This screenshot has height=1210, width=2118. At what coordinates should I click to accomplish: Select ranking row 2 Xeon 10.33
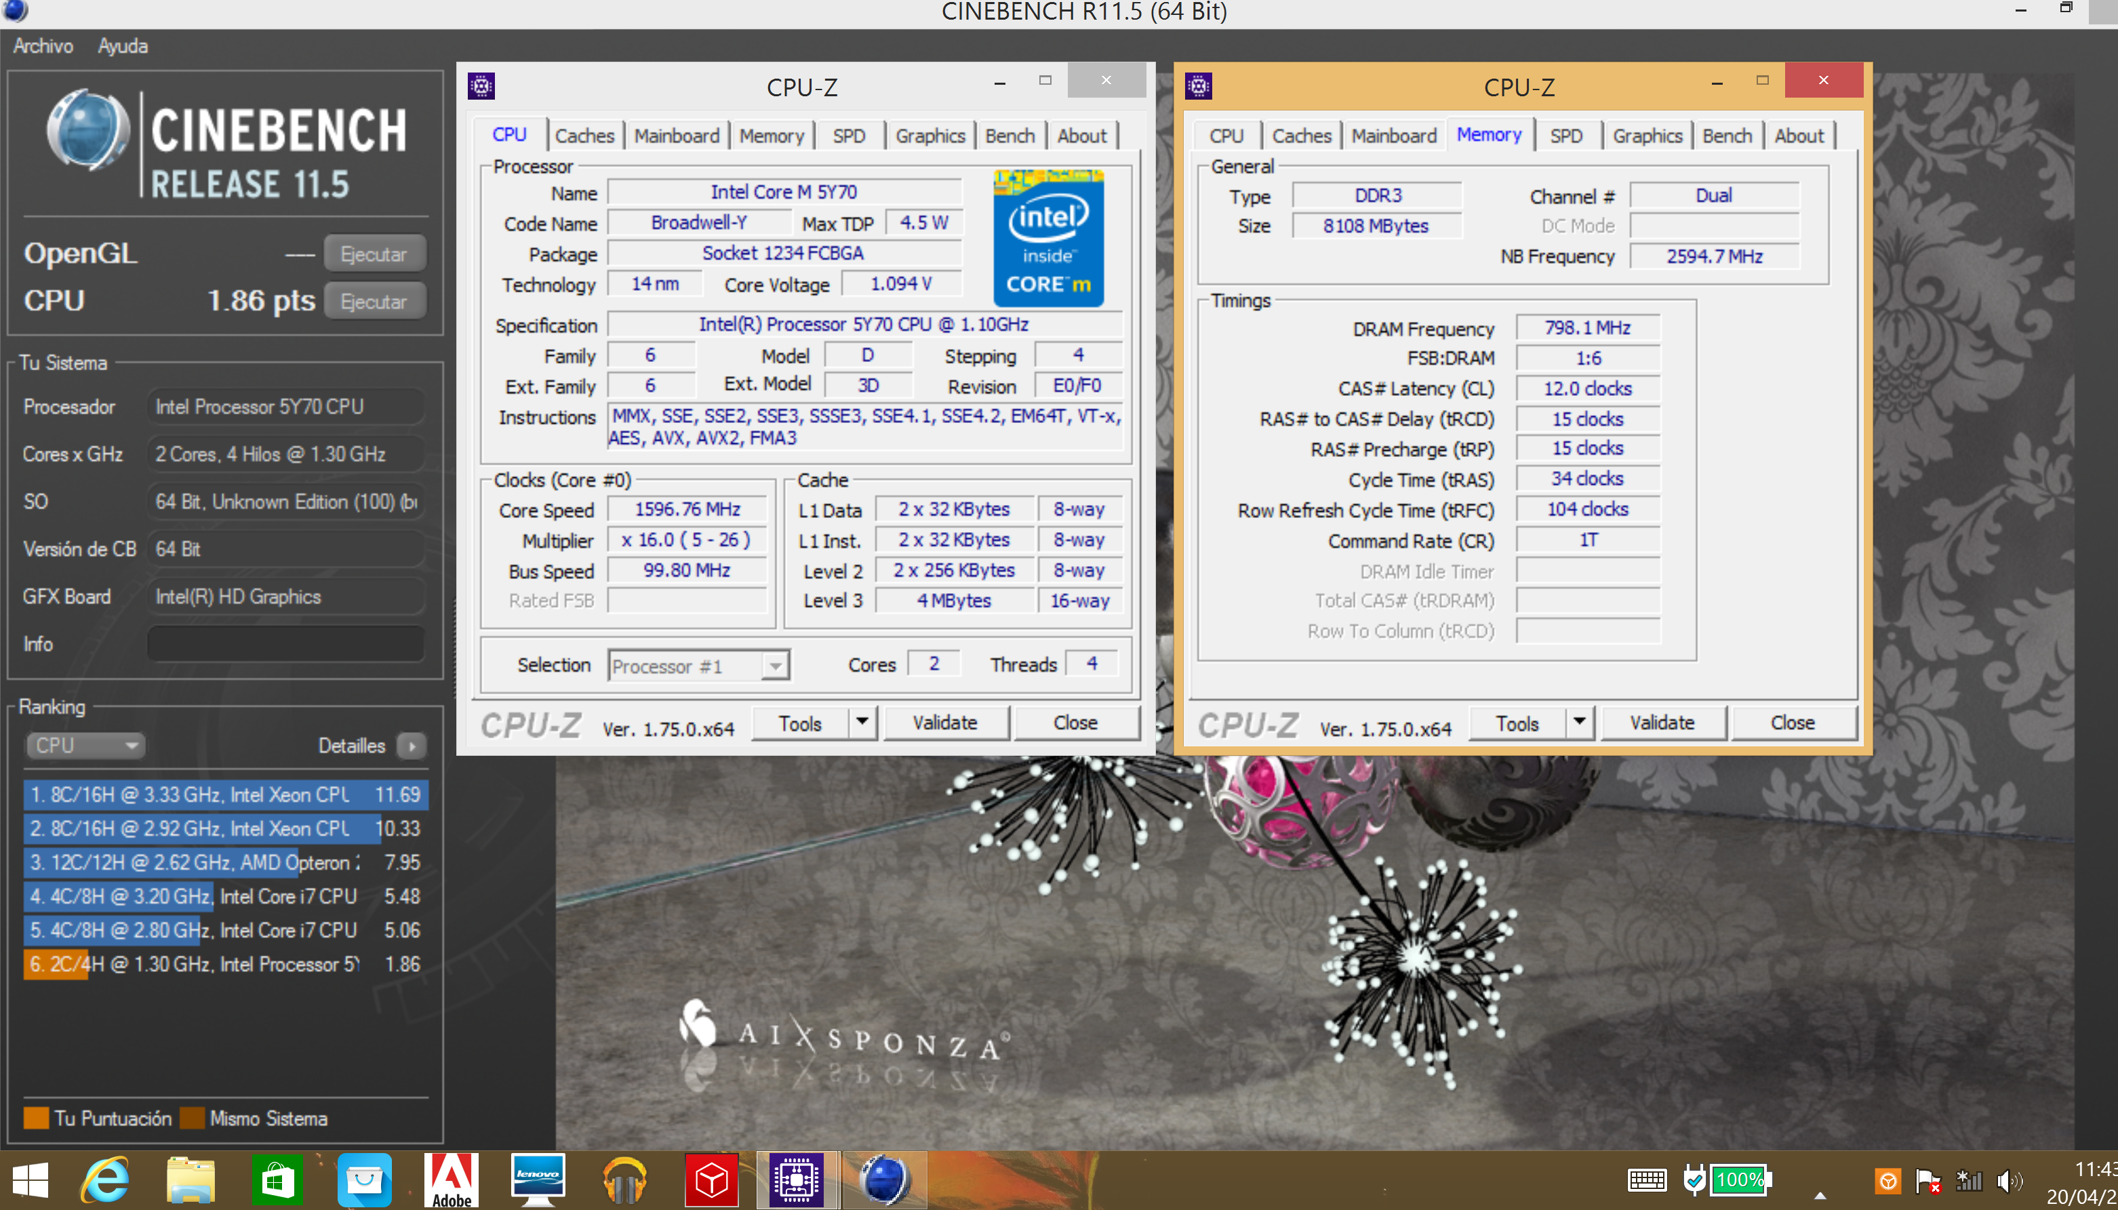[x=225, y=828]
